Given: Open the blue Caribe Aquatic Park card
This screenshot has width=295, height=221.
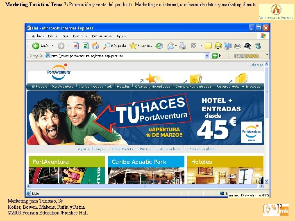Looking at the screenshot, I should click(146, 170).
